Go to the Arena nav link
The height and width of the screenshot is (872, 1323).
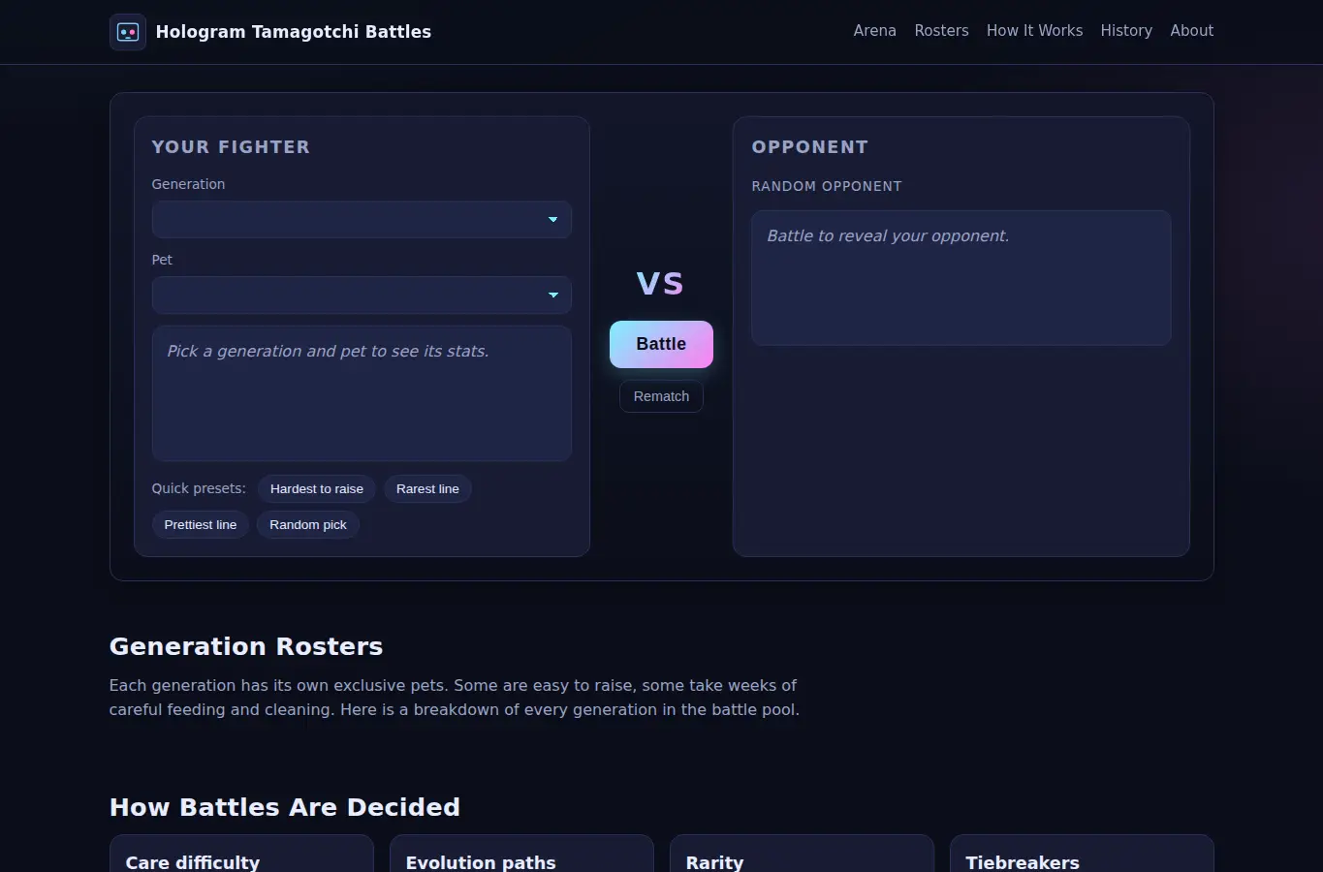point(874,31)
